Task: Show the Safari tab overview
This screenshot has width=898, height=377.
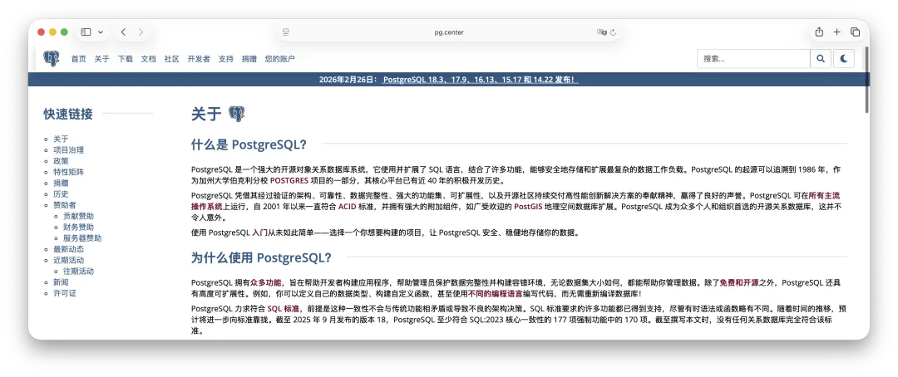Action: coord(855,32)
